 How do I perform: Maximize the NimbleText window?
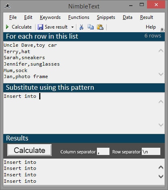pyautogui.click(x=142, y=5)
